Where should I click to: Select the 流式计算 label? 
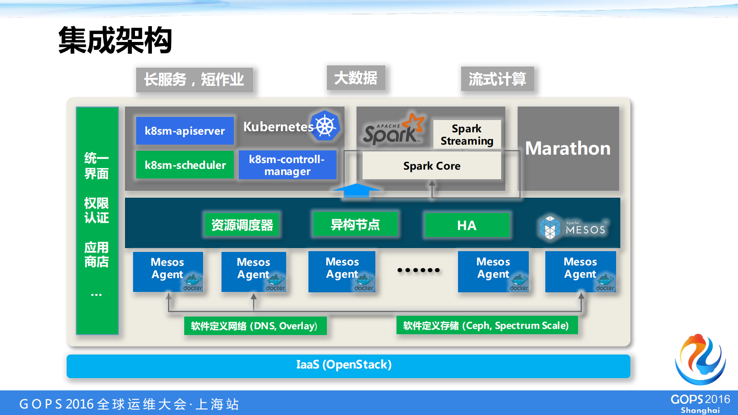pos(497,79)
